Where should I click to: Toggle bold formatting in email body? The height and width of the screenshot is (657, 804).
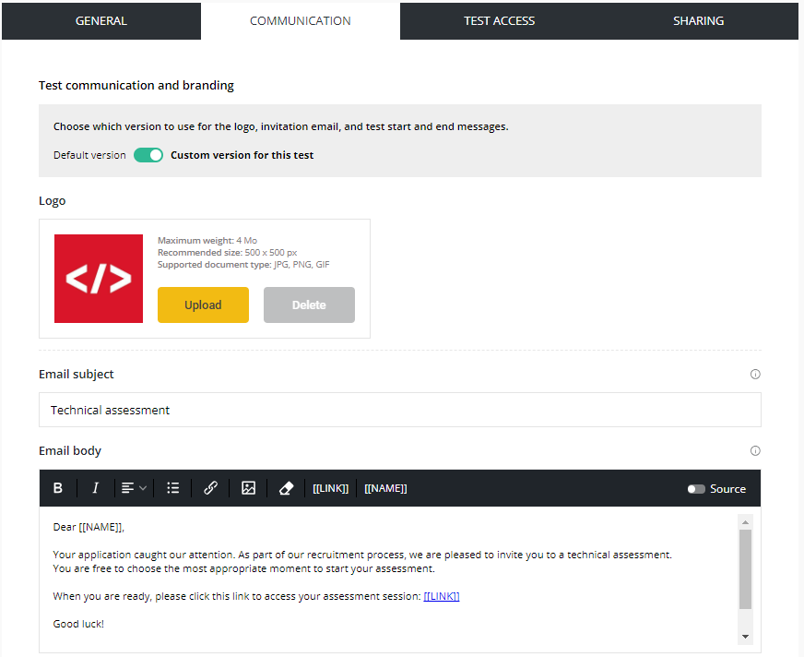pos(58,488)
